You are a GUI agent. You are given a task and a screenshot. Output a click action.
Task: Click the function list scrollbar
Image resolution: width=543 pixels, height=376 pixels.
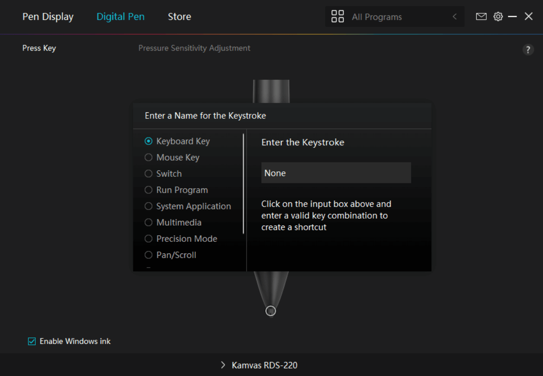[x=244, y=183]
